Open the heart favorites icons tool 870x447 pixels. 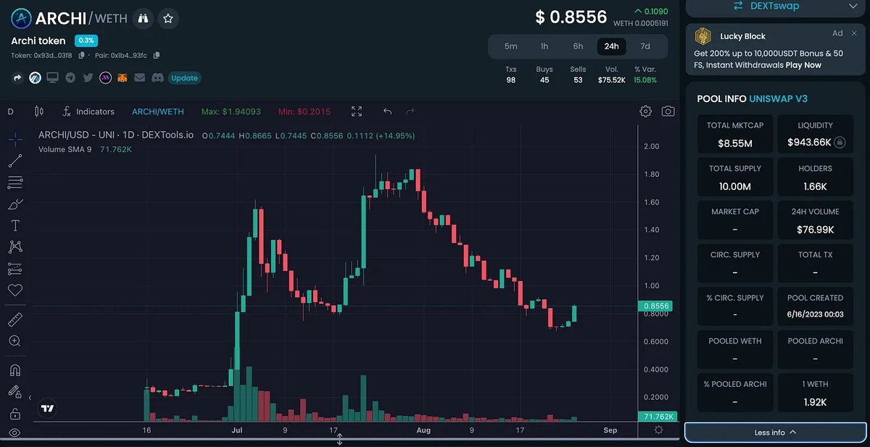(15, 290)
